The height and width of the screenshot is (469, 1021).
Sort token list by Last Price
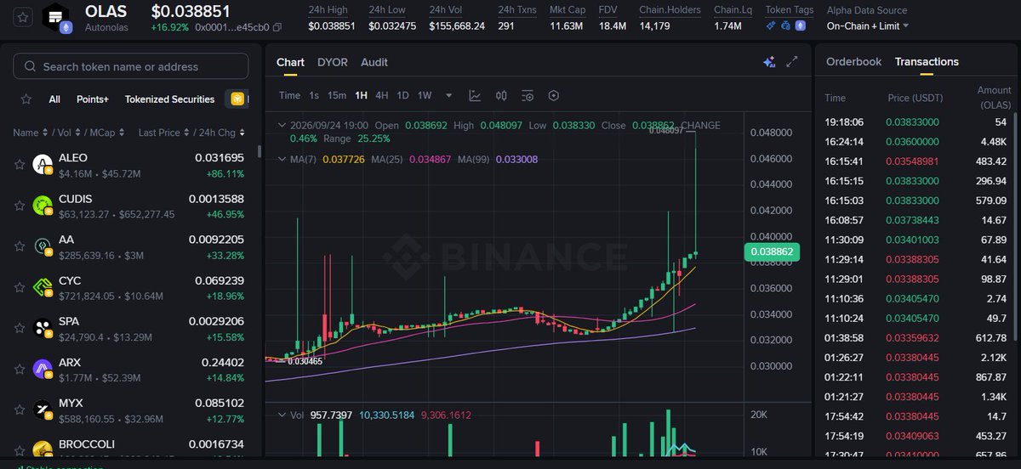click(163, 133)
